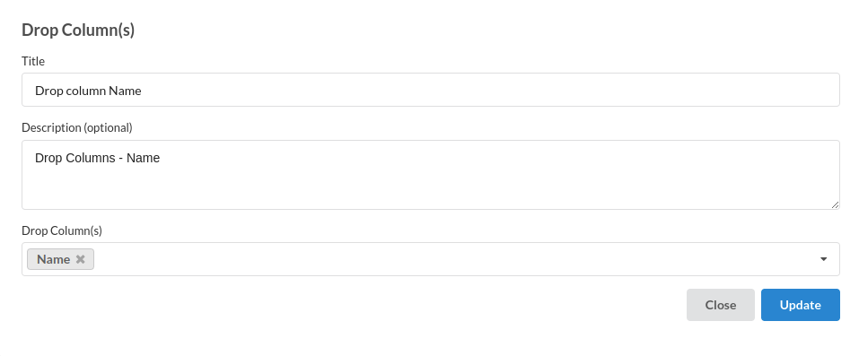859x356 pixels.
Task: Focus the Title input field
Action: (431, 90)
